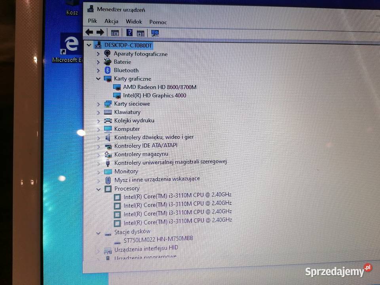Select Urządzenia interfejsu HID category

click(x=146, y=249)
